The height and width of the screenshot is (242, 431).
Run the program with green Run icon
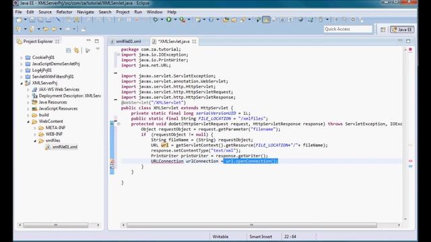click(169, 19)
